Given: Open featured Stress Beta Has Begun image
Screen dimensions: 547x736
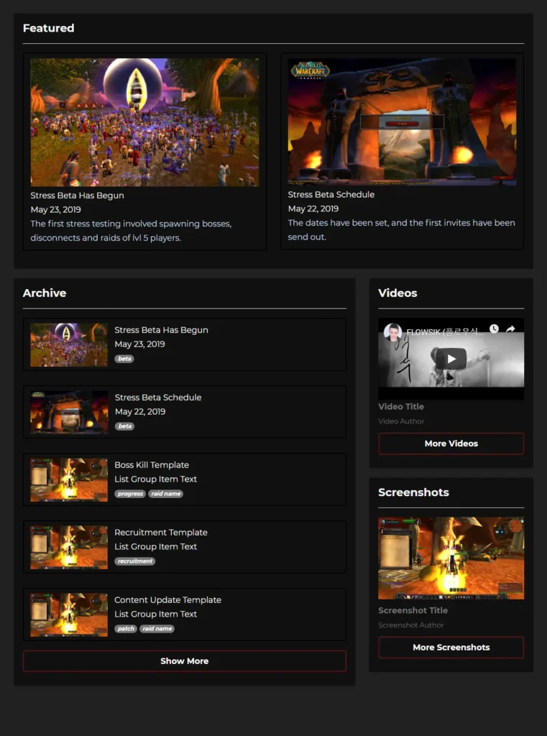Looking at the screenshot, I should click(144, 122).
